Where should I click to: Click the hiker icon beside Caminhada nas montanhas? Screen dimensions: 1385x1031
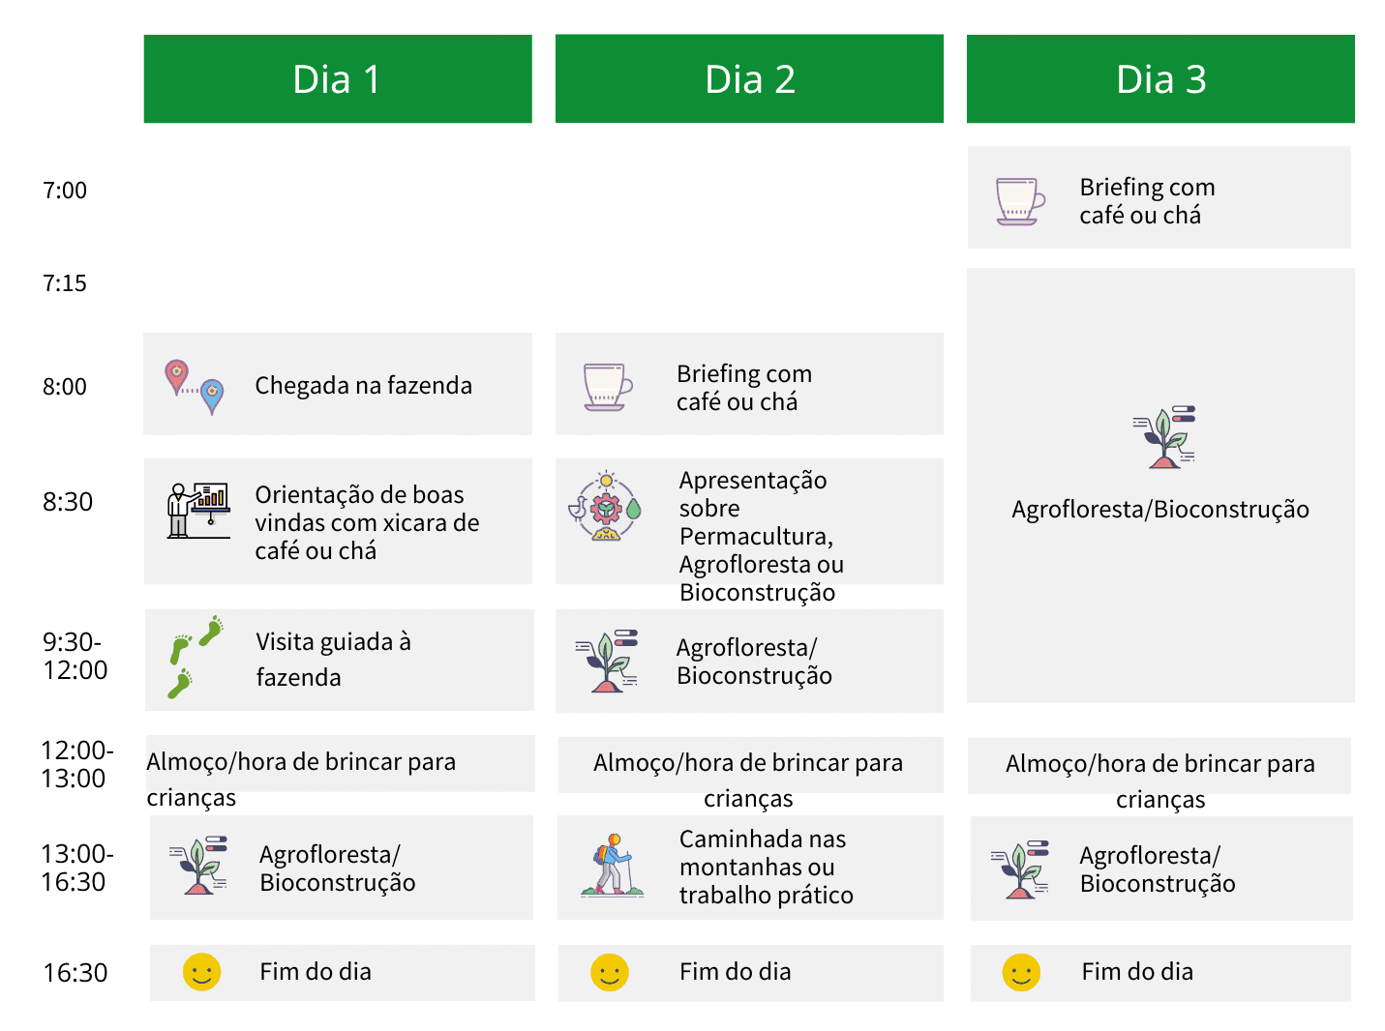[x=612, y=866]
